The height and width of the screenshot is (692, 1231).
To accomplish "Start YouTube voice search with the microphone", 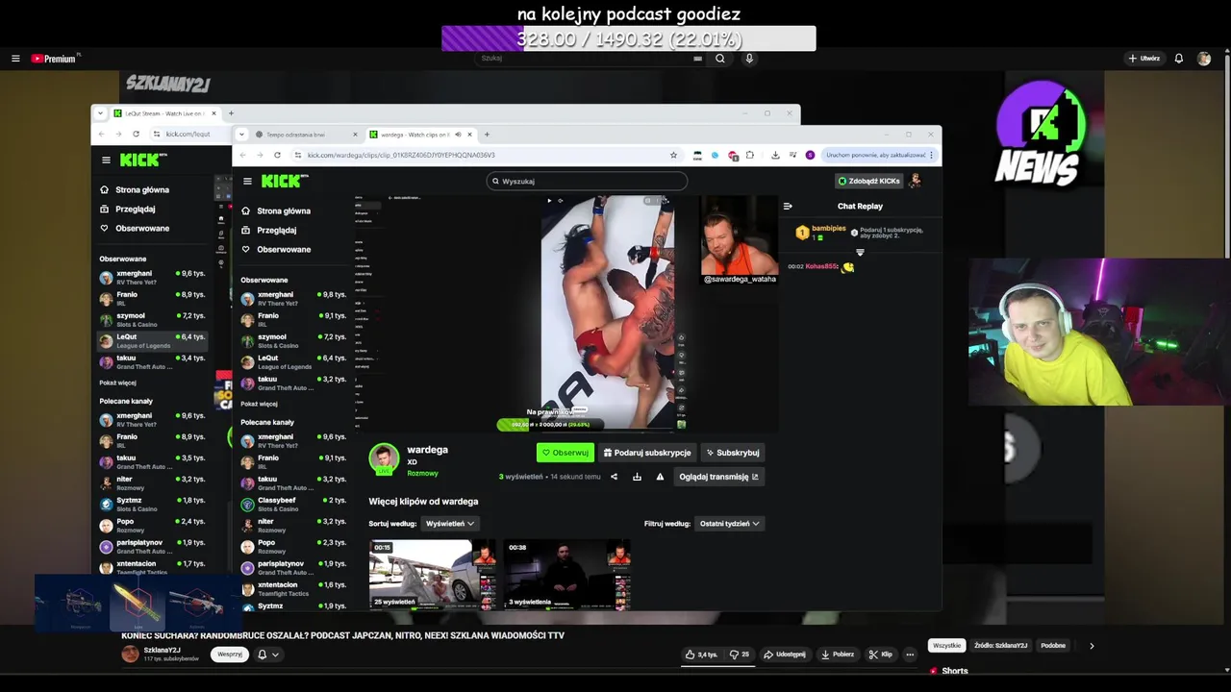I will pos(749,59).
